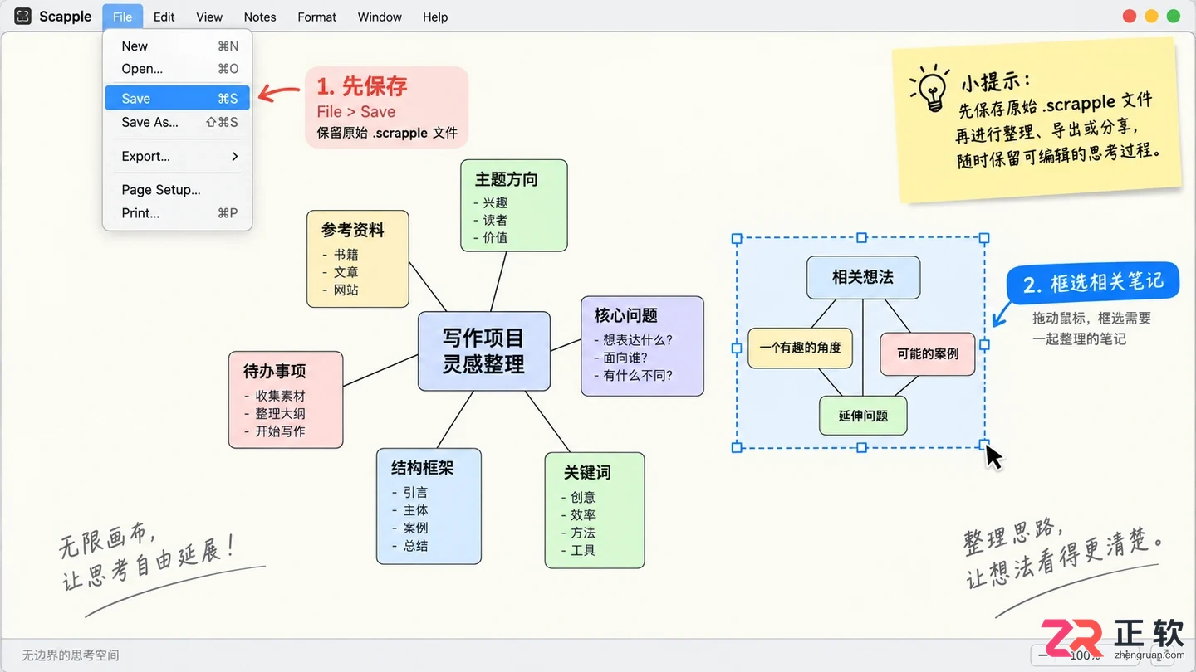The height and width of the screenshot is (672, 1196).
Task: Open the View menu
Action: click(209, 17)
